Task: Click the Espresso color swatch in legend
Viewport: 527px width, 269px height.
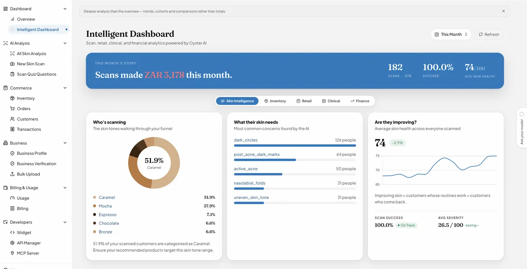Action: coord(94,215)
